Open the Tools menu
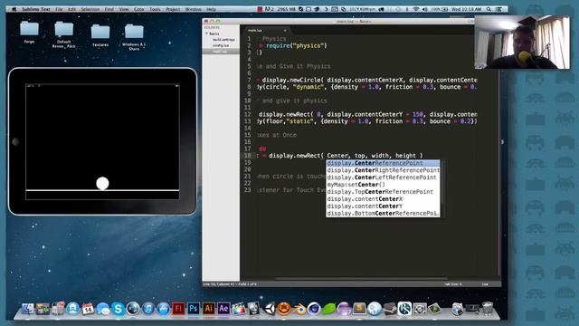 point(155,9)
